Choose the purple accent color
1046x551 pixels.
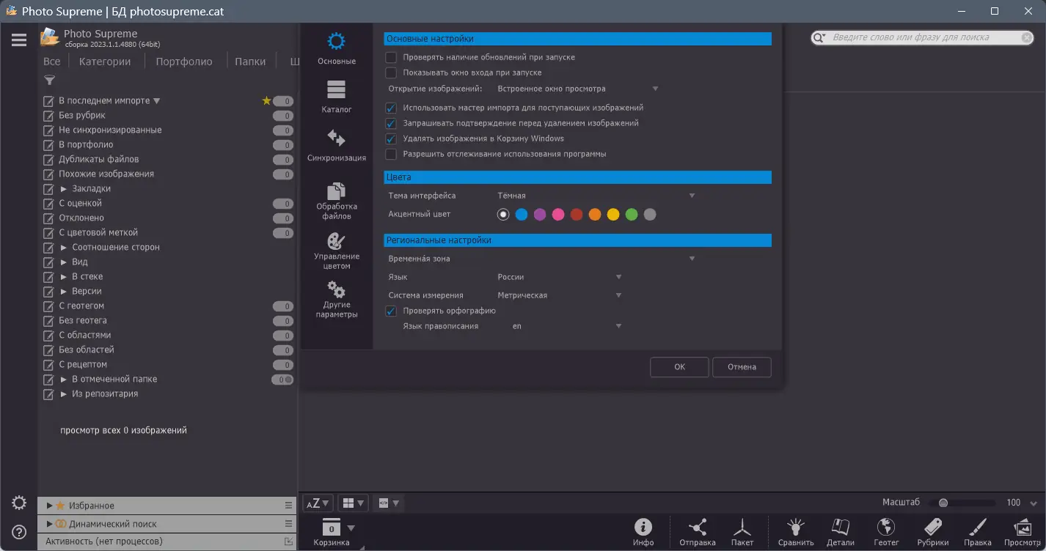click(x=540, y=215)
